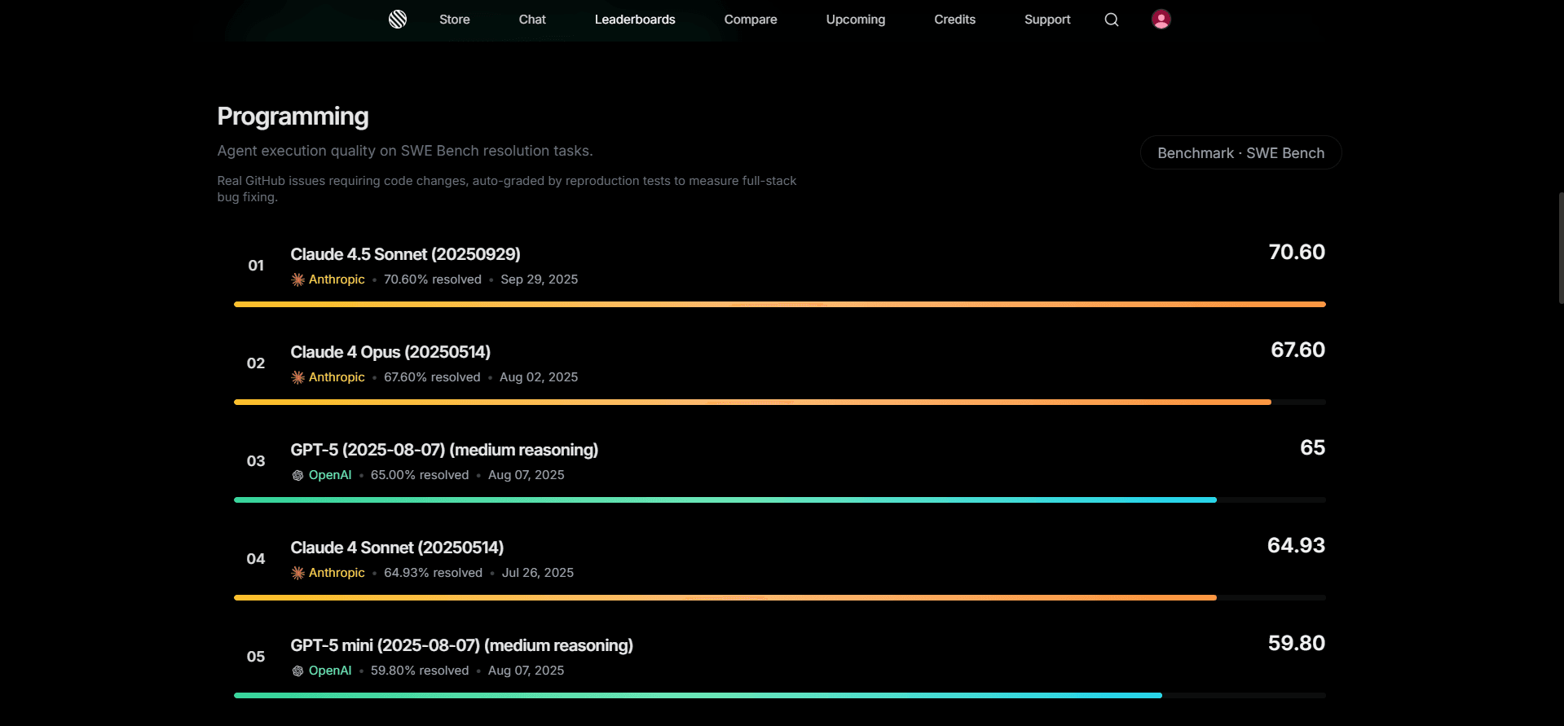Open the search icon in the navbar

pyautogui.click(x=1112, y=20)
